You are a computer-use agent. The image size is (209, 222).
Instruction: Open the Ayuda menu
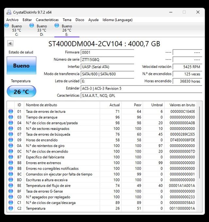(93, 20)
